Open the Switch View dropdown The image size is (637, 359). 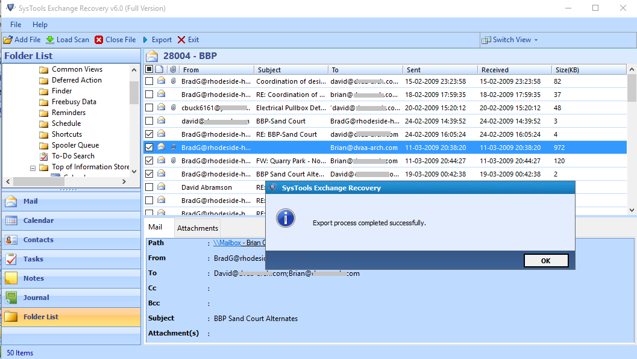pos(509,40)
